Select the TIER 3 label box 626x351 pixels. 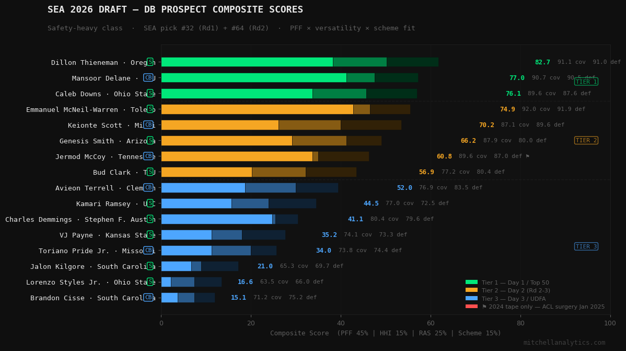point(586,246)
